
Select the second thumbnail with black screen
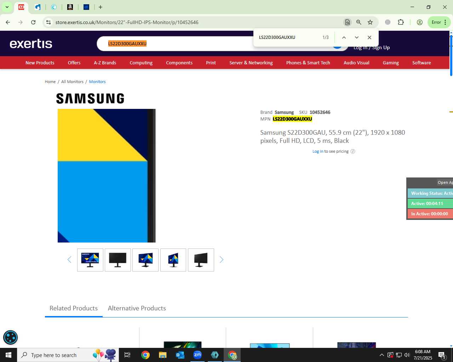pos(118,260)
